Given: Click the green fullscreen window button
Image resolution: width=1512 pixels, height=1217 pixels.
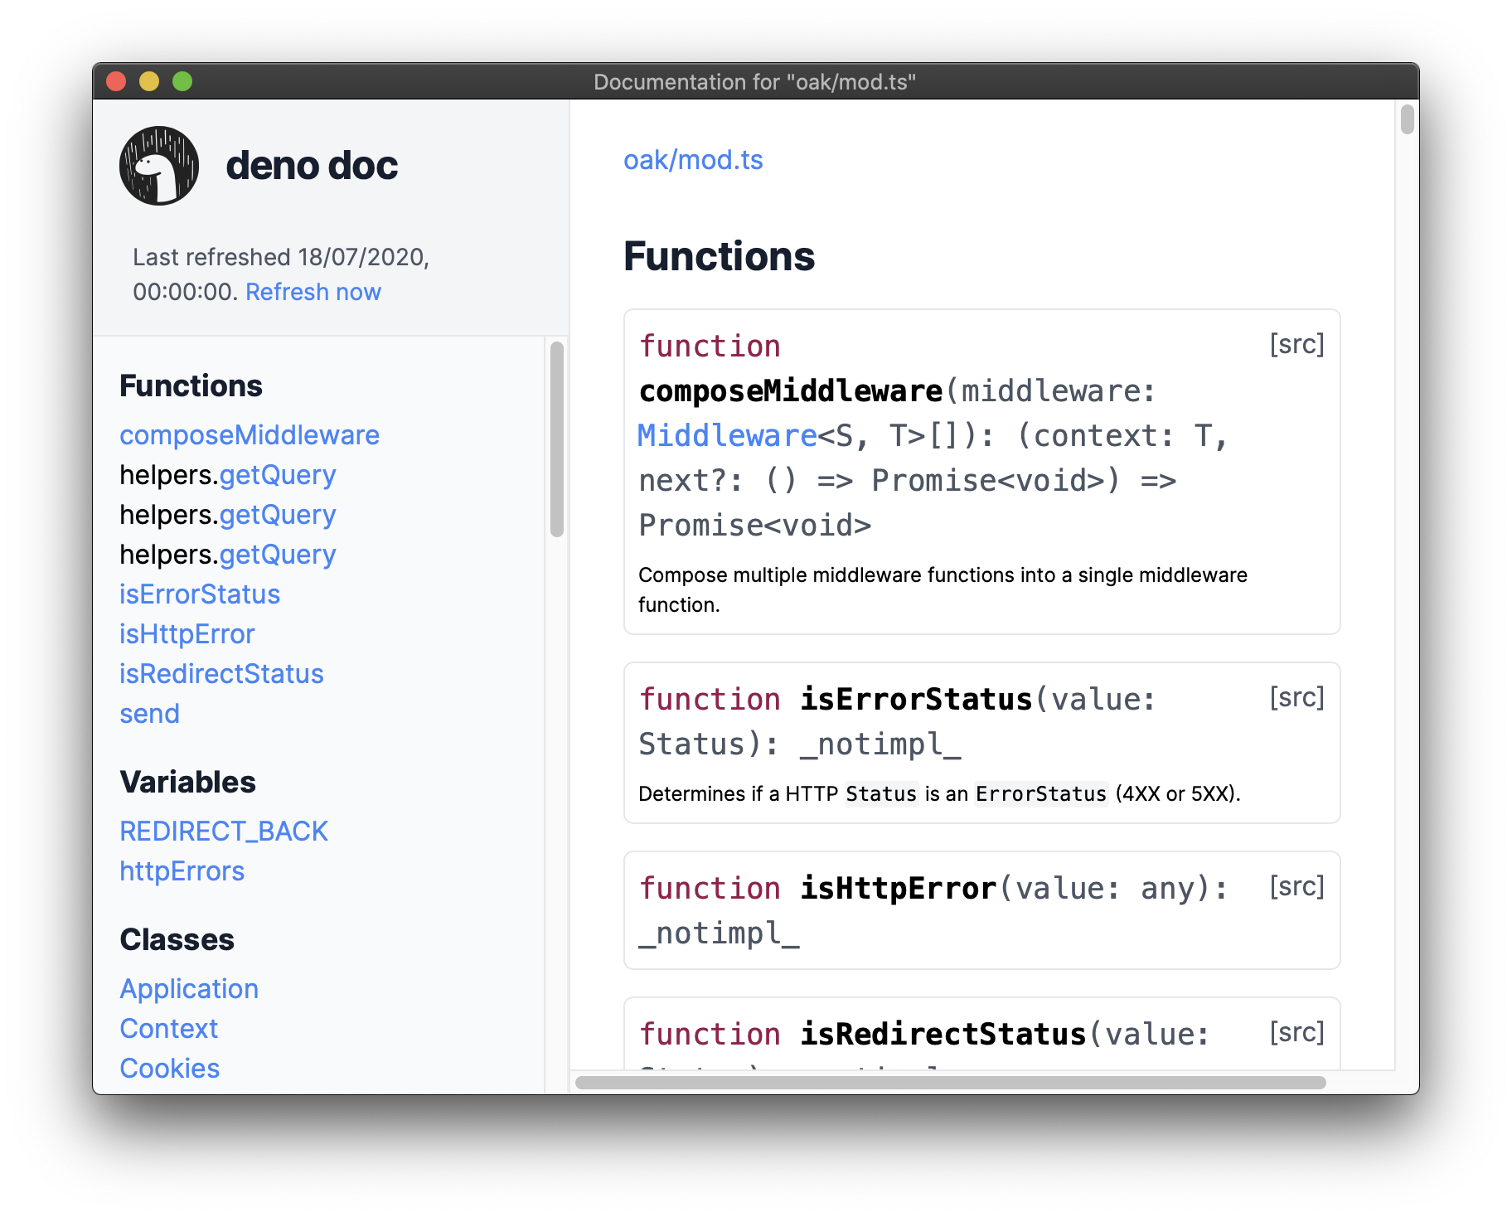Looking at the screenshot, I should [182, 81].
